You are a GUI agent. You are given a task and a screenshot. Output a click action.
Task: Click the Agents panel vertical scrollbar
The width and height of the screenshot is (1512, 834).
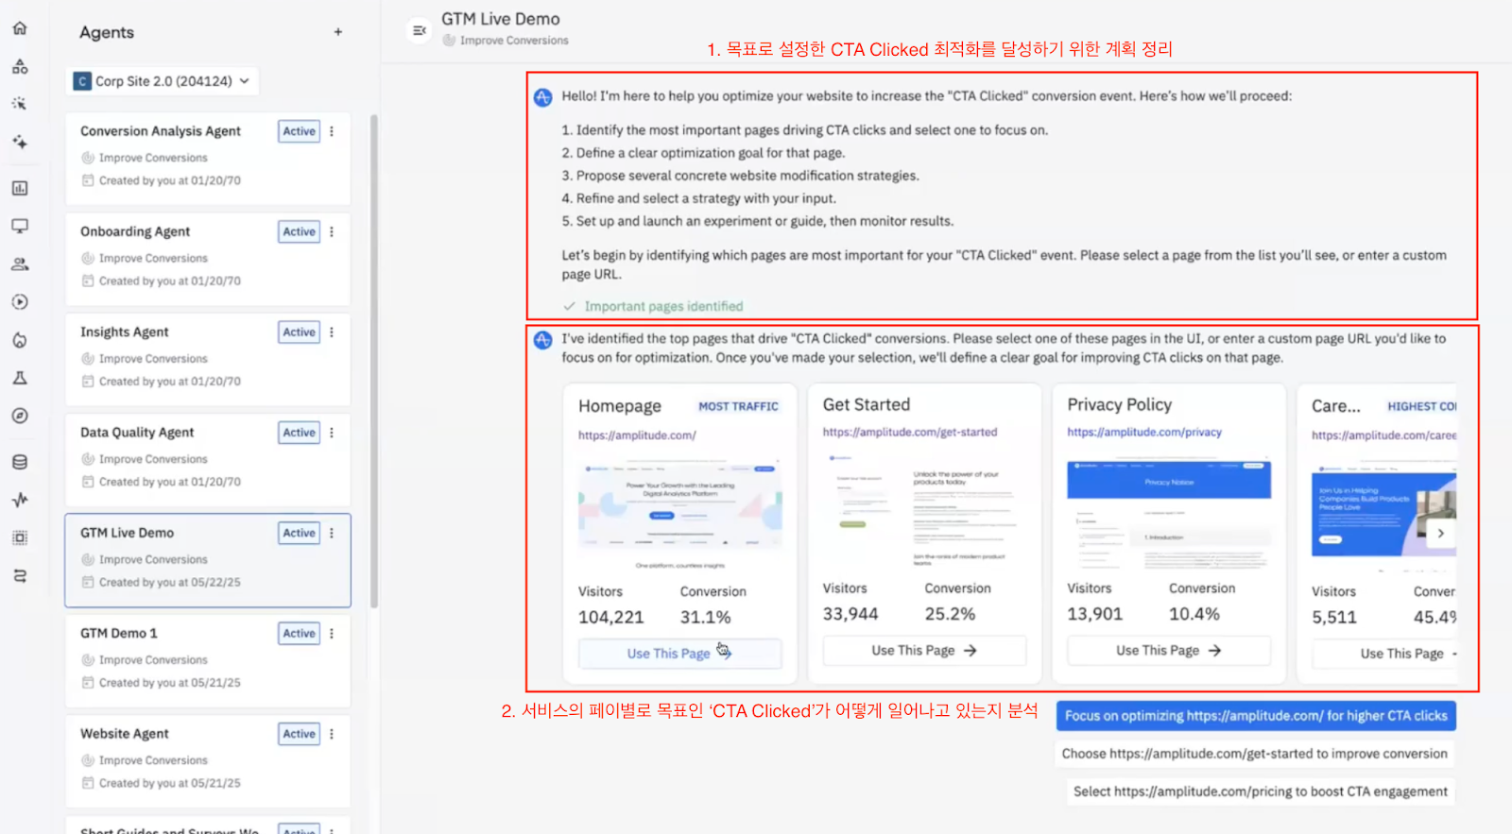[374, 361]
